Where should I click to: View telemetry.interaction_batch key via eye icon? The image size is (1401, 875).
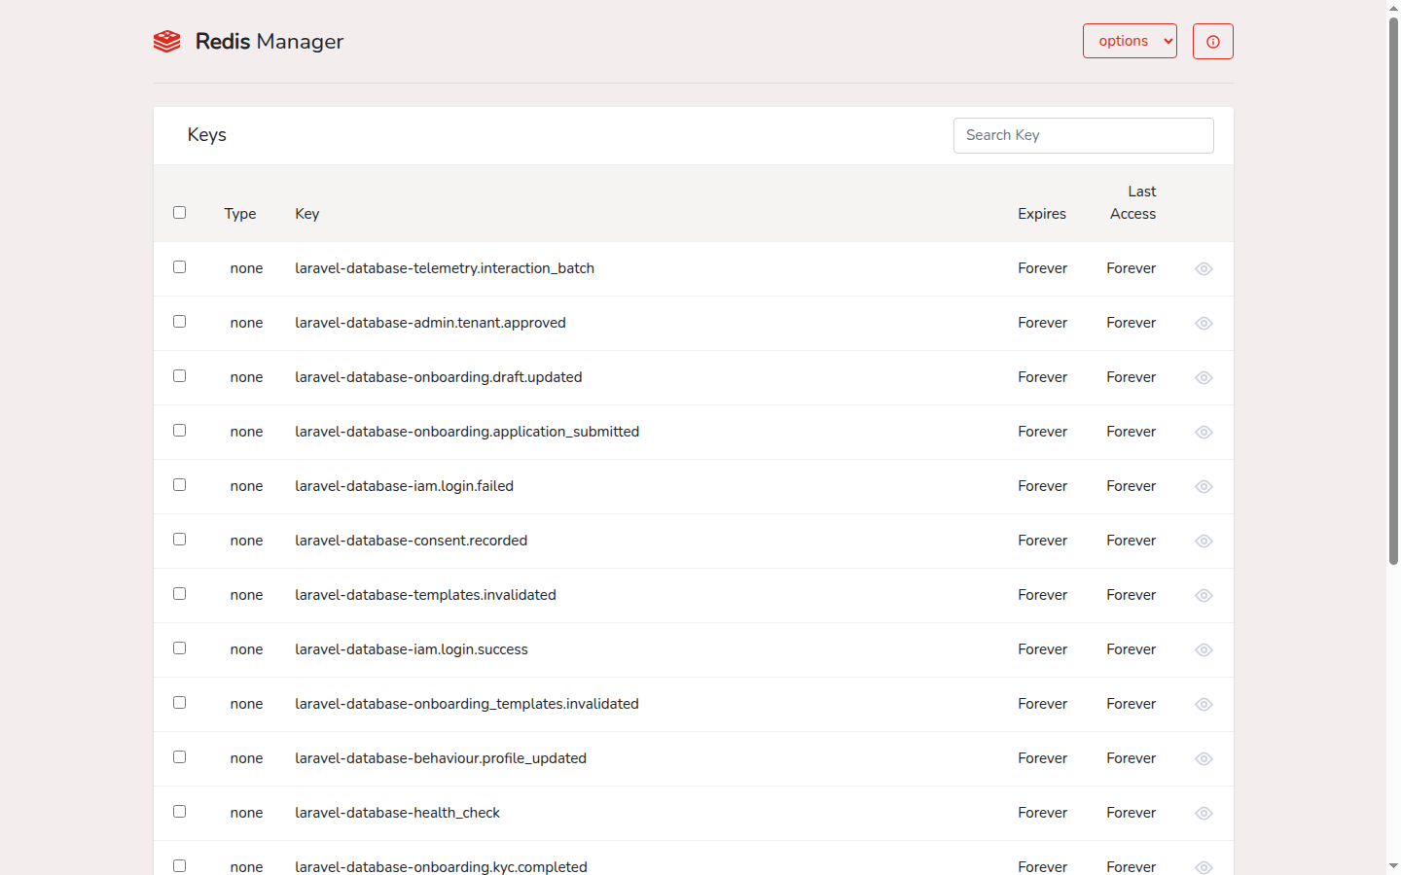click(1203, 268)
